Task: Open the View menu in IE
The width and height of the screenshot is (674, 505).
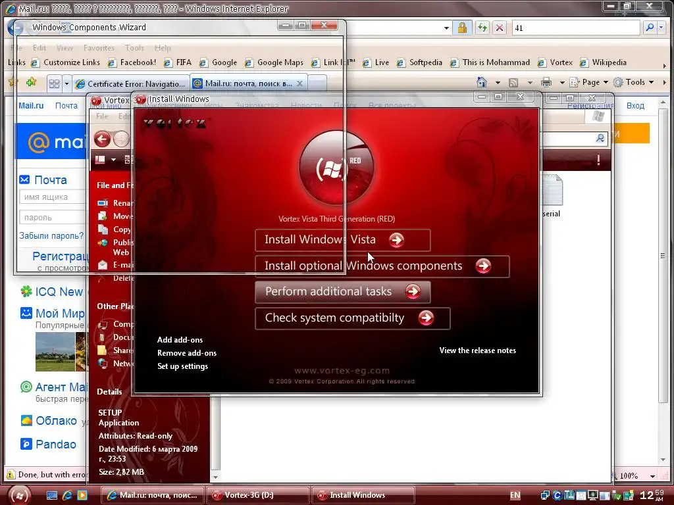Action: (65, 47)
